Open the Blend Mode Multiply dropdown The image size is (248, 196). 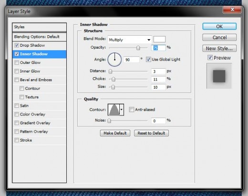[130, 40]
